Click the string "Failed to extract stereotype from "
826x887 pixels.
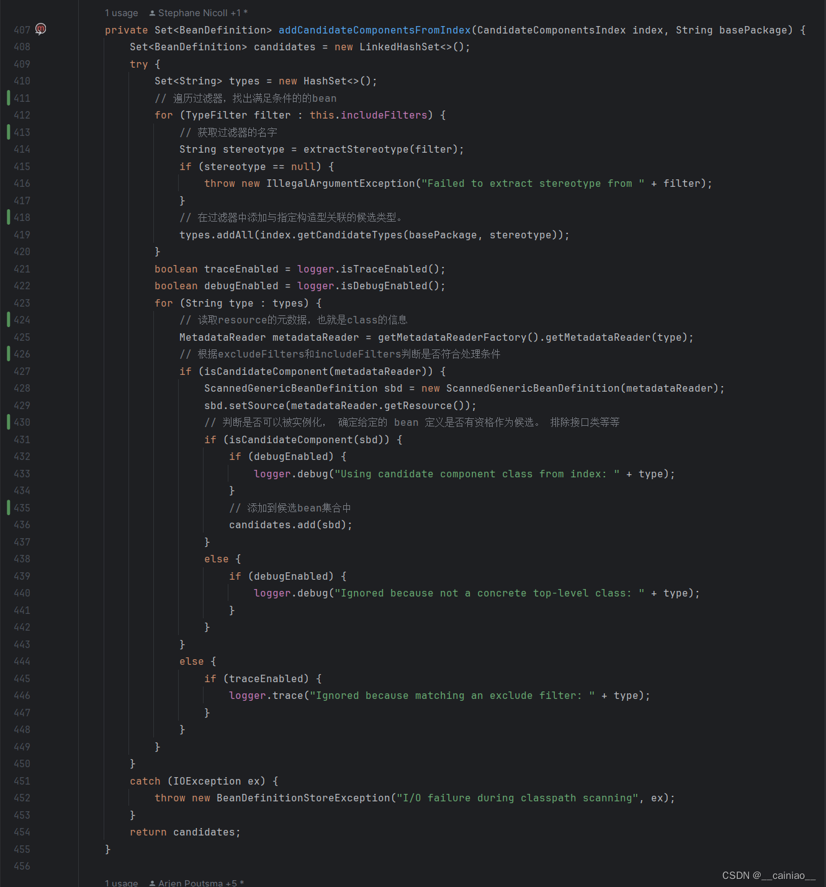tap(533, 184)
